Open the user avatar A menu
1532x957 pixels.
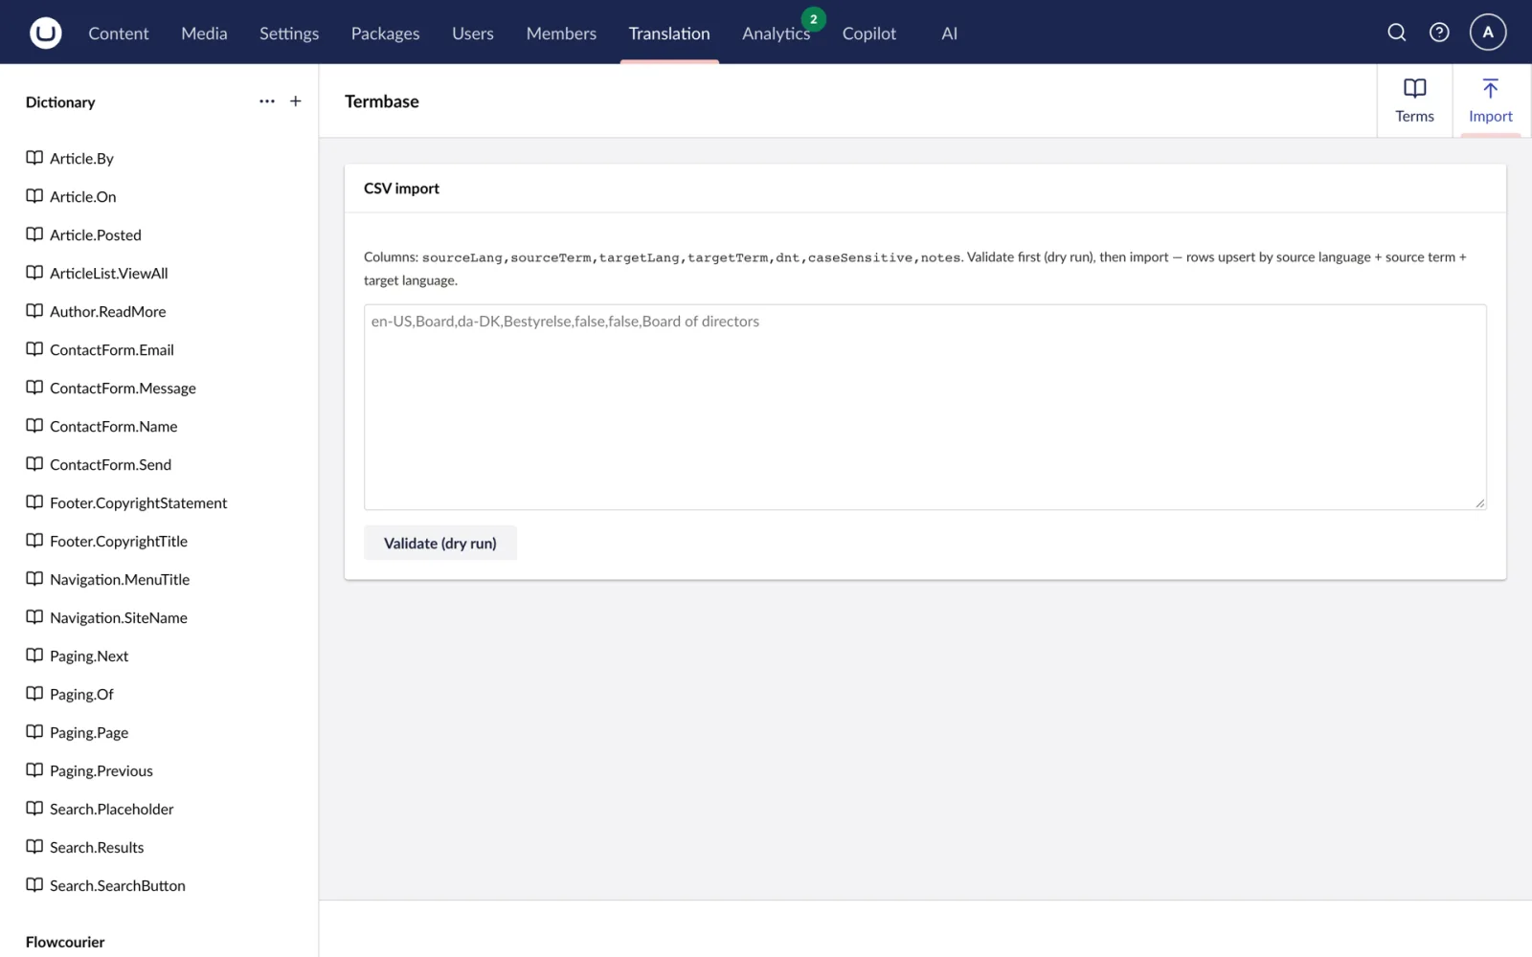(x=1488, y=33)
